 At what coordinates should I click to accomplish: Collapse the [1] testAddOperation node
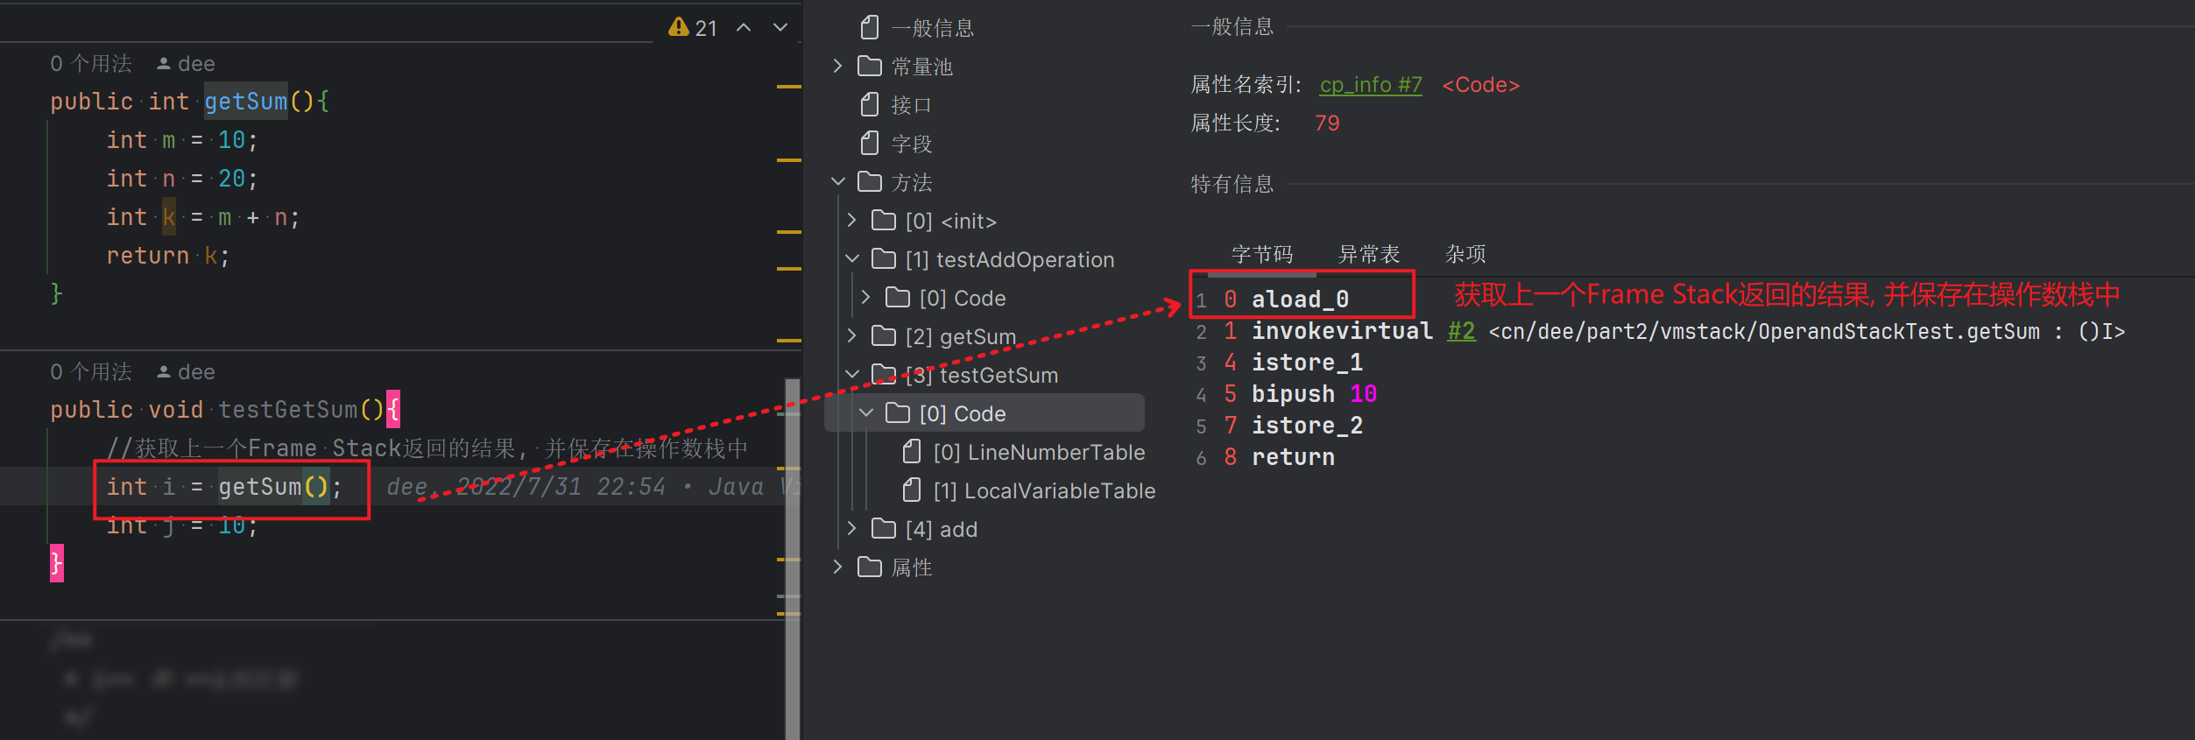click(851, 259)
